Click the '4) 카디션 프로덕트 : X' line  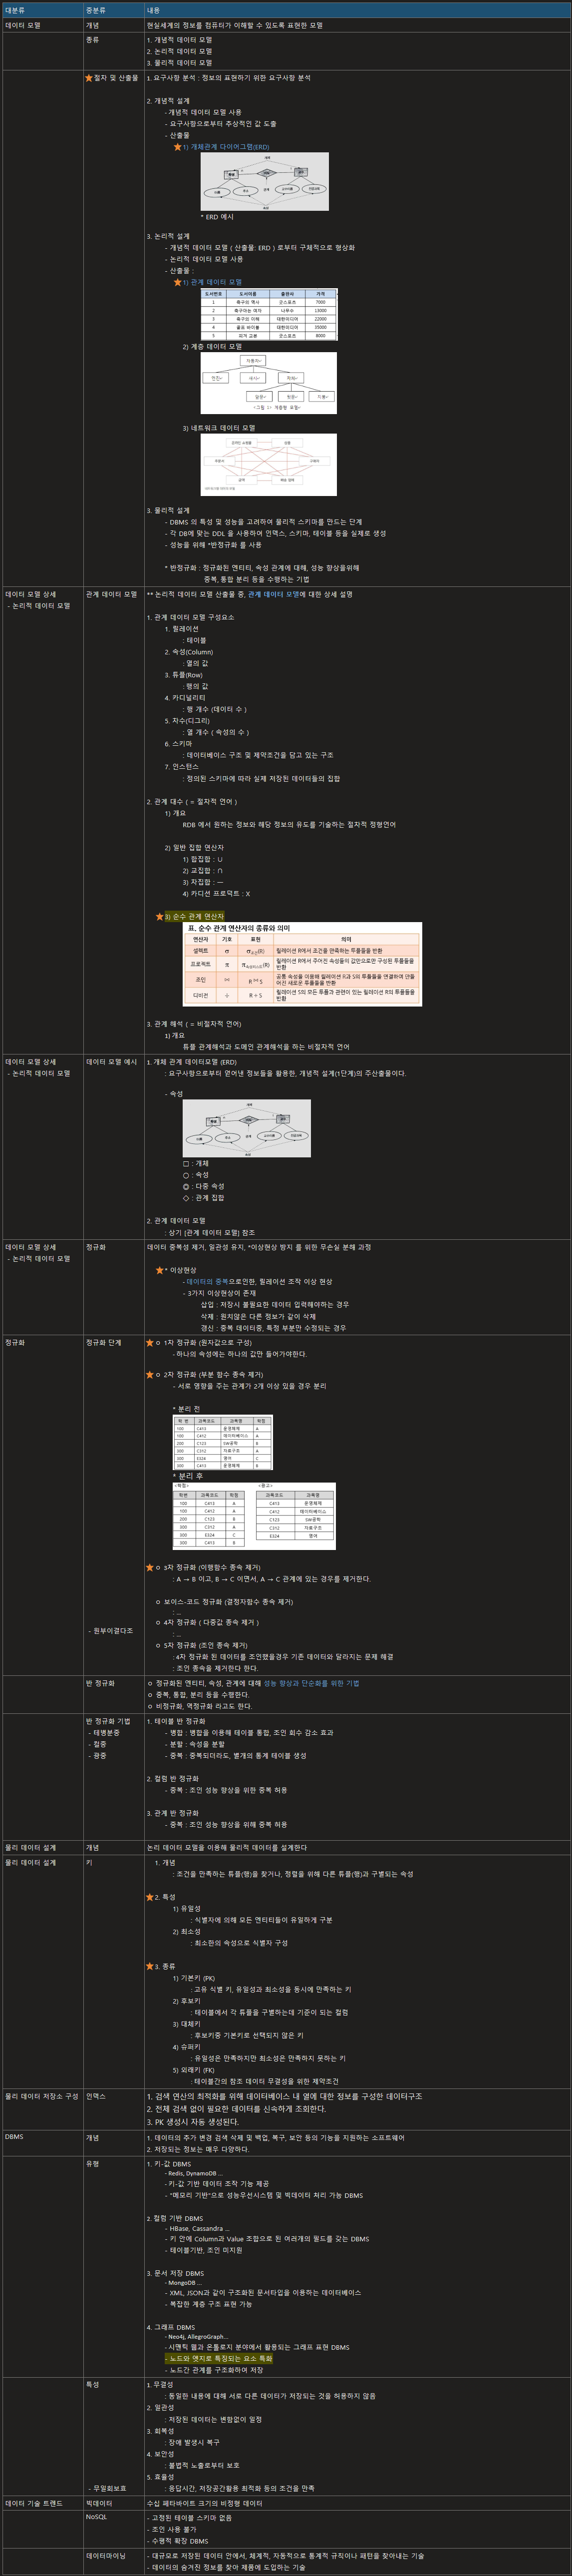[x=216, y=893]
